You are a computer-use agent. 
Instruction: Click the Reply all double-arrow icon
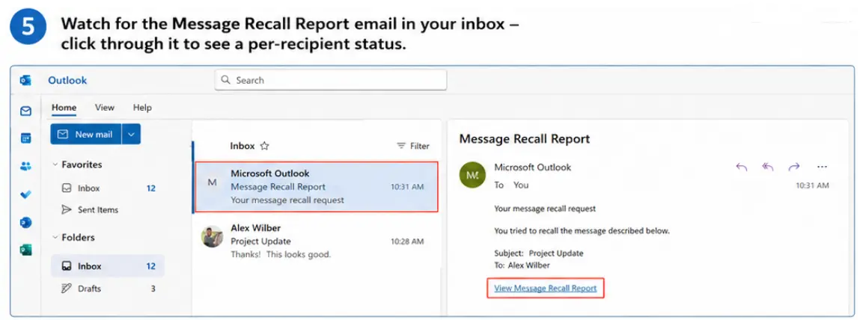pyautogui.click(x=768, y=167)
